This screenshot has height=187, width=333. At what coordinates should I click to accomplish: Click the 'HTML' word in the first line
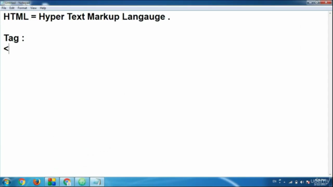point(16,17)
